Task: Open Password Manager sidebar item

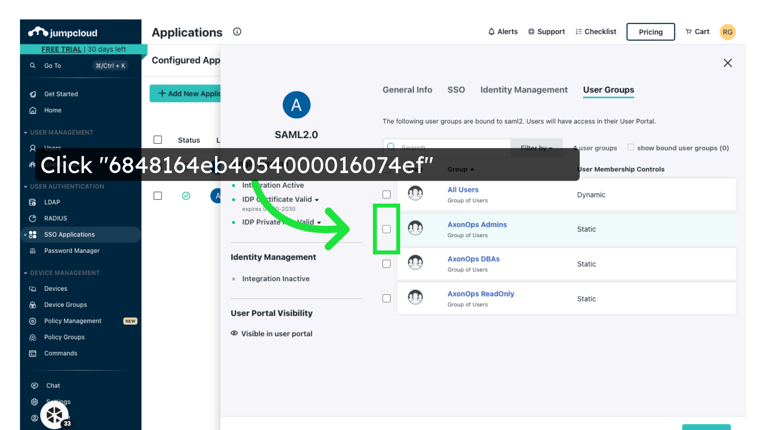Action: (x=72, y=251)
